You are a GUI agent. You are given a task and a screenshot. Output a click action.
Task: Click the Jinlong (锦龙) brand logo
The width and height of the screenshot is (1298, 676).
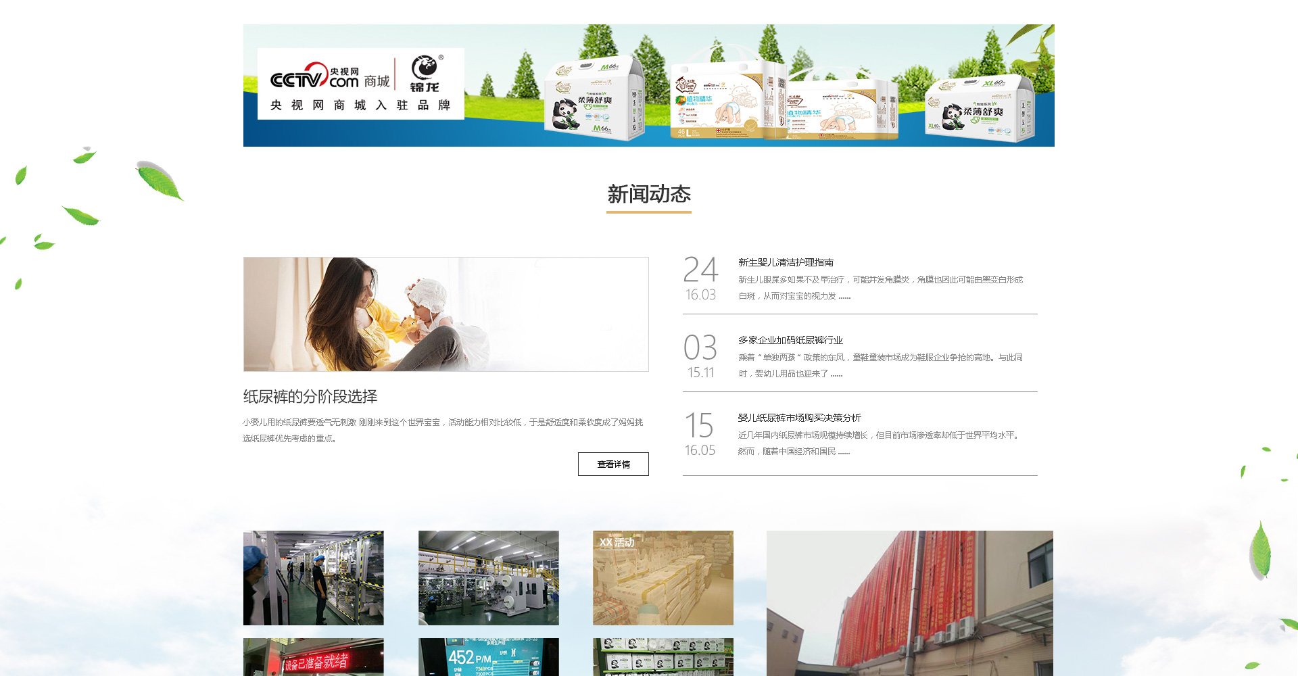(425, 74)
